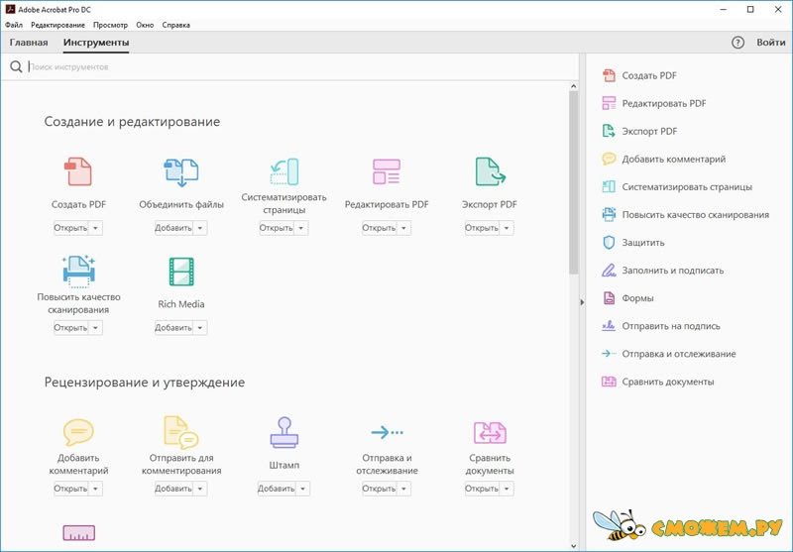Image resolution: width=793 pixels, height=552 pixels.
Task: Click the Штамп stamp icon
Action: point(284,432)
